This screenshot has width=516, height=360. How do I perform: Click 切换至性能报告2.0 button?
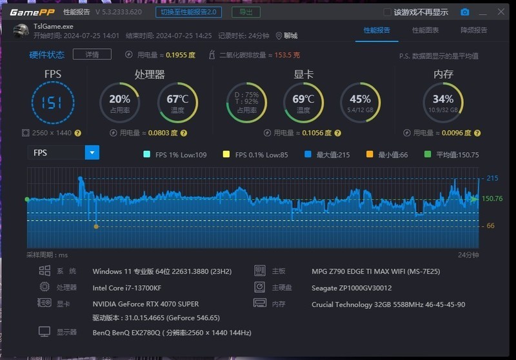coord(188,12)
